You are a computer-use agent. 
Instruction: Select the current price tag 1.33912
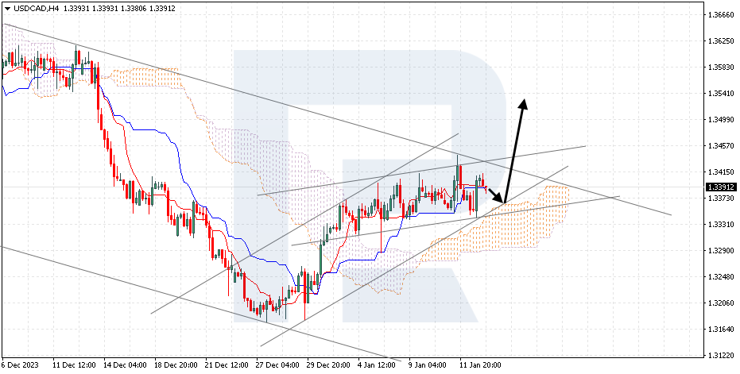coord(720,187)
